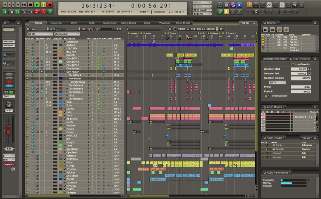Open the Memory Start dropdown

[x=67, y=34]
